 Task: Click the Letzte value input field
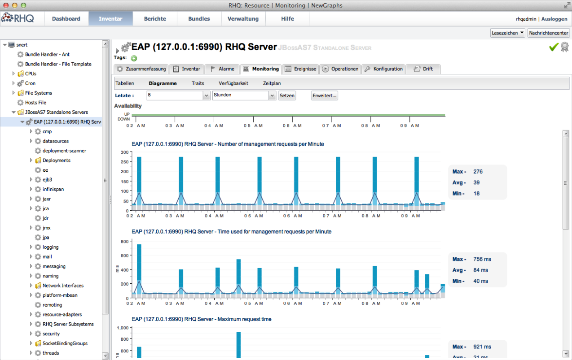tap(175, 95)
